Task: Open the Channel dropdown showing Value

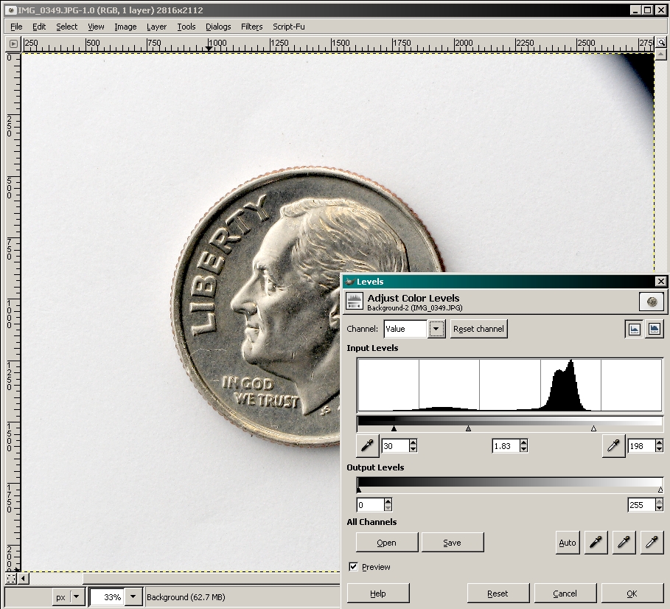Action: 436,329
